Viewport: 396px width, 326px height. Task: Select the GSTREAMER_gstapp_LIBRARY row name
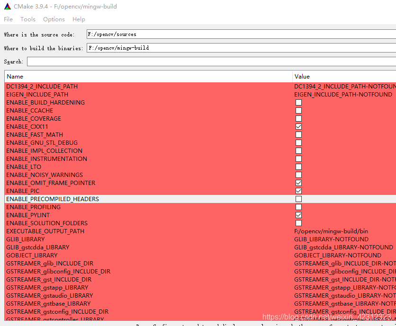(47, 288)
